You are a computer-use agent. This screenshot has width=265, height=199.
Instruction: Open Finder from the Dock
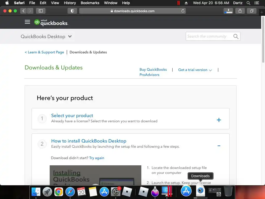click(36, 192)
